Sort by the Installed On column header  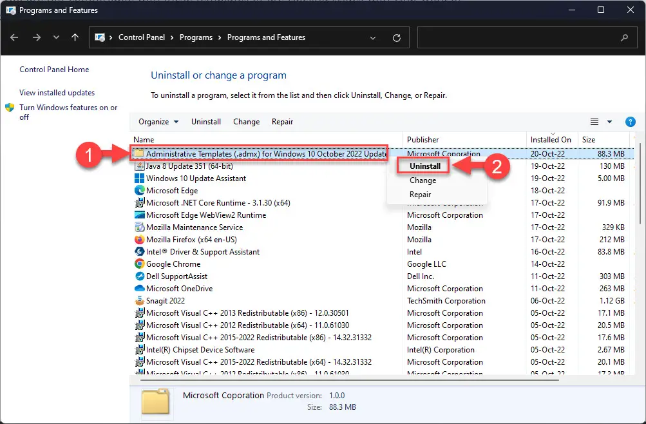[x=551, y=140]
